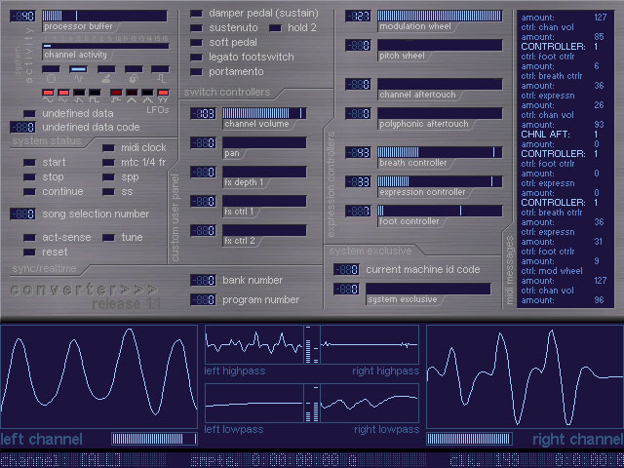Toggle the spp indicator
This screenshot has height=468, width=624.
[x=108, y=177]
